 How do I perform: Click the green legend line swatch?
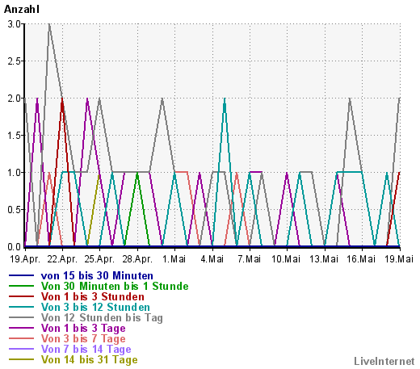pyautogui.click(x=21, y=286)
